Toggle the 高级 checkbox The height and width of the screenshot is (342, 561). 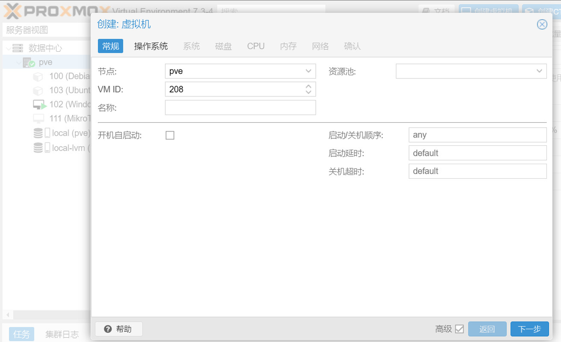pos(459,329)
